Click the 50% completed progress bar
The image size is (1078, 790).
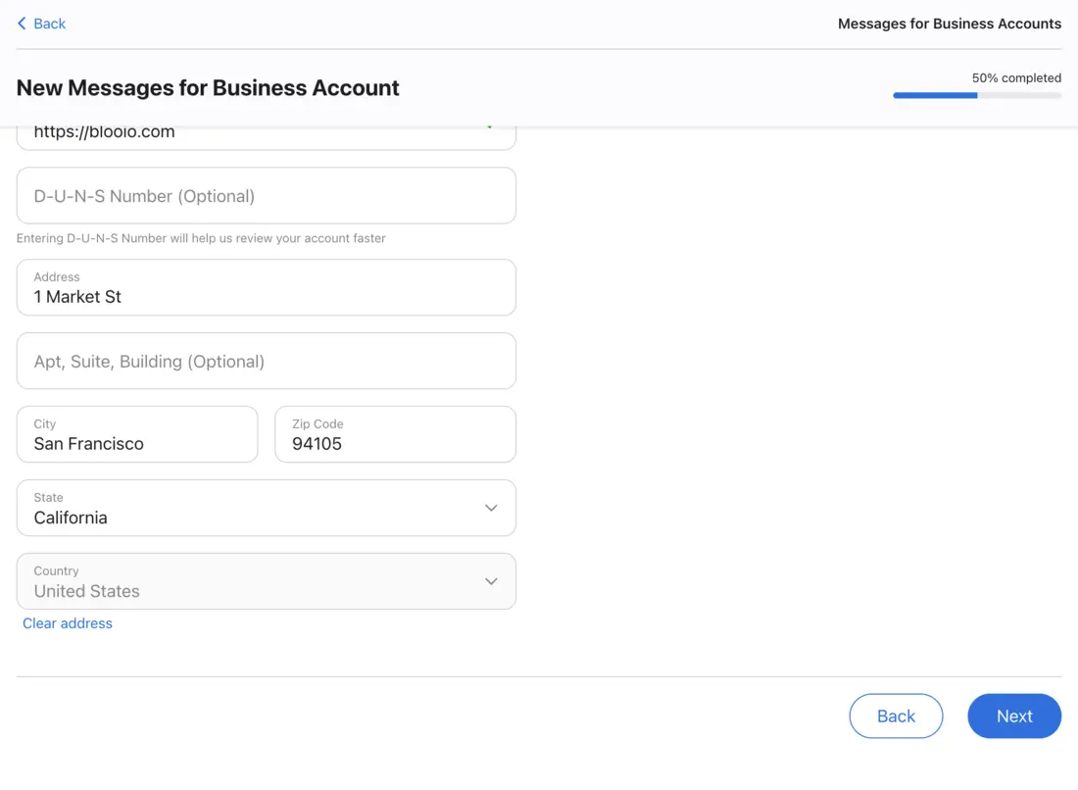(977, 96)
